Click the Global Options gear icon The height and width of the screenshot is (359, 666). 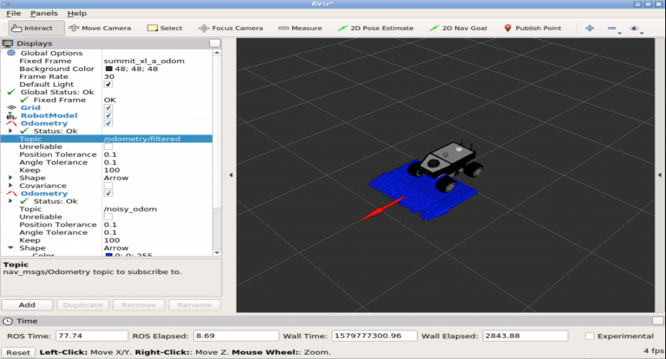click(x=11, y=53)
